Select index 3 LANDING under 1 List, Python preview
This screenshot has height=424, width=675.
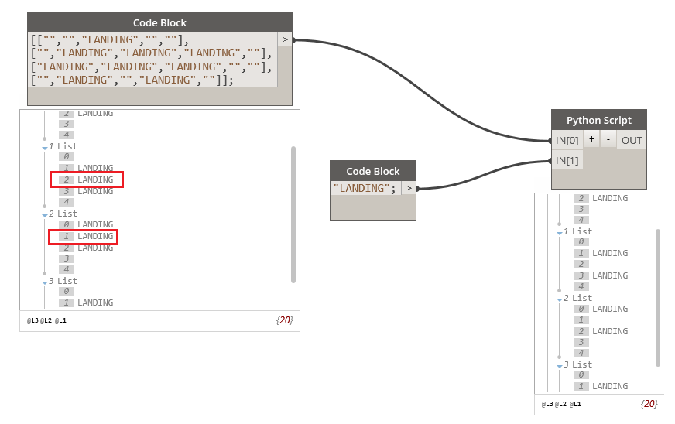pyautogui.click(x=601, y=275)
